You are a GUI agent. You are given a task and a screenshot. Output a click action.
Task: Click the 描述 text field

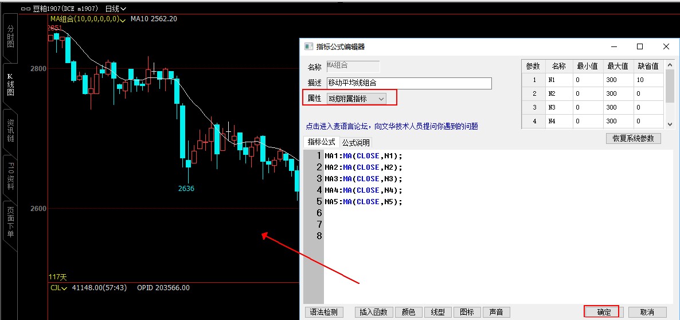coord(409,83)
